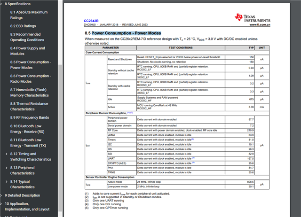Open 8.8 Thermal Resistance Characteristics

coord(29,107)
